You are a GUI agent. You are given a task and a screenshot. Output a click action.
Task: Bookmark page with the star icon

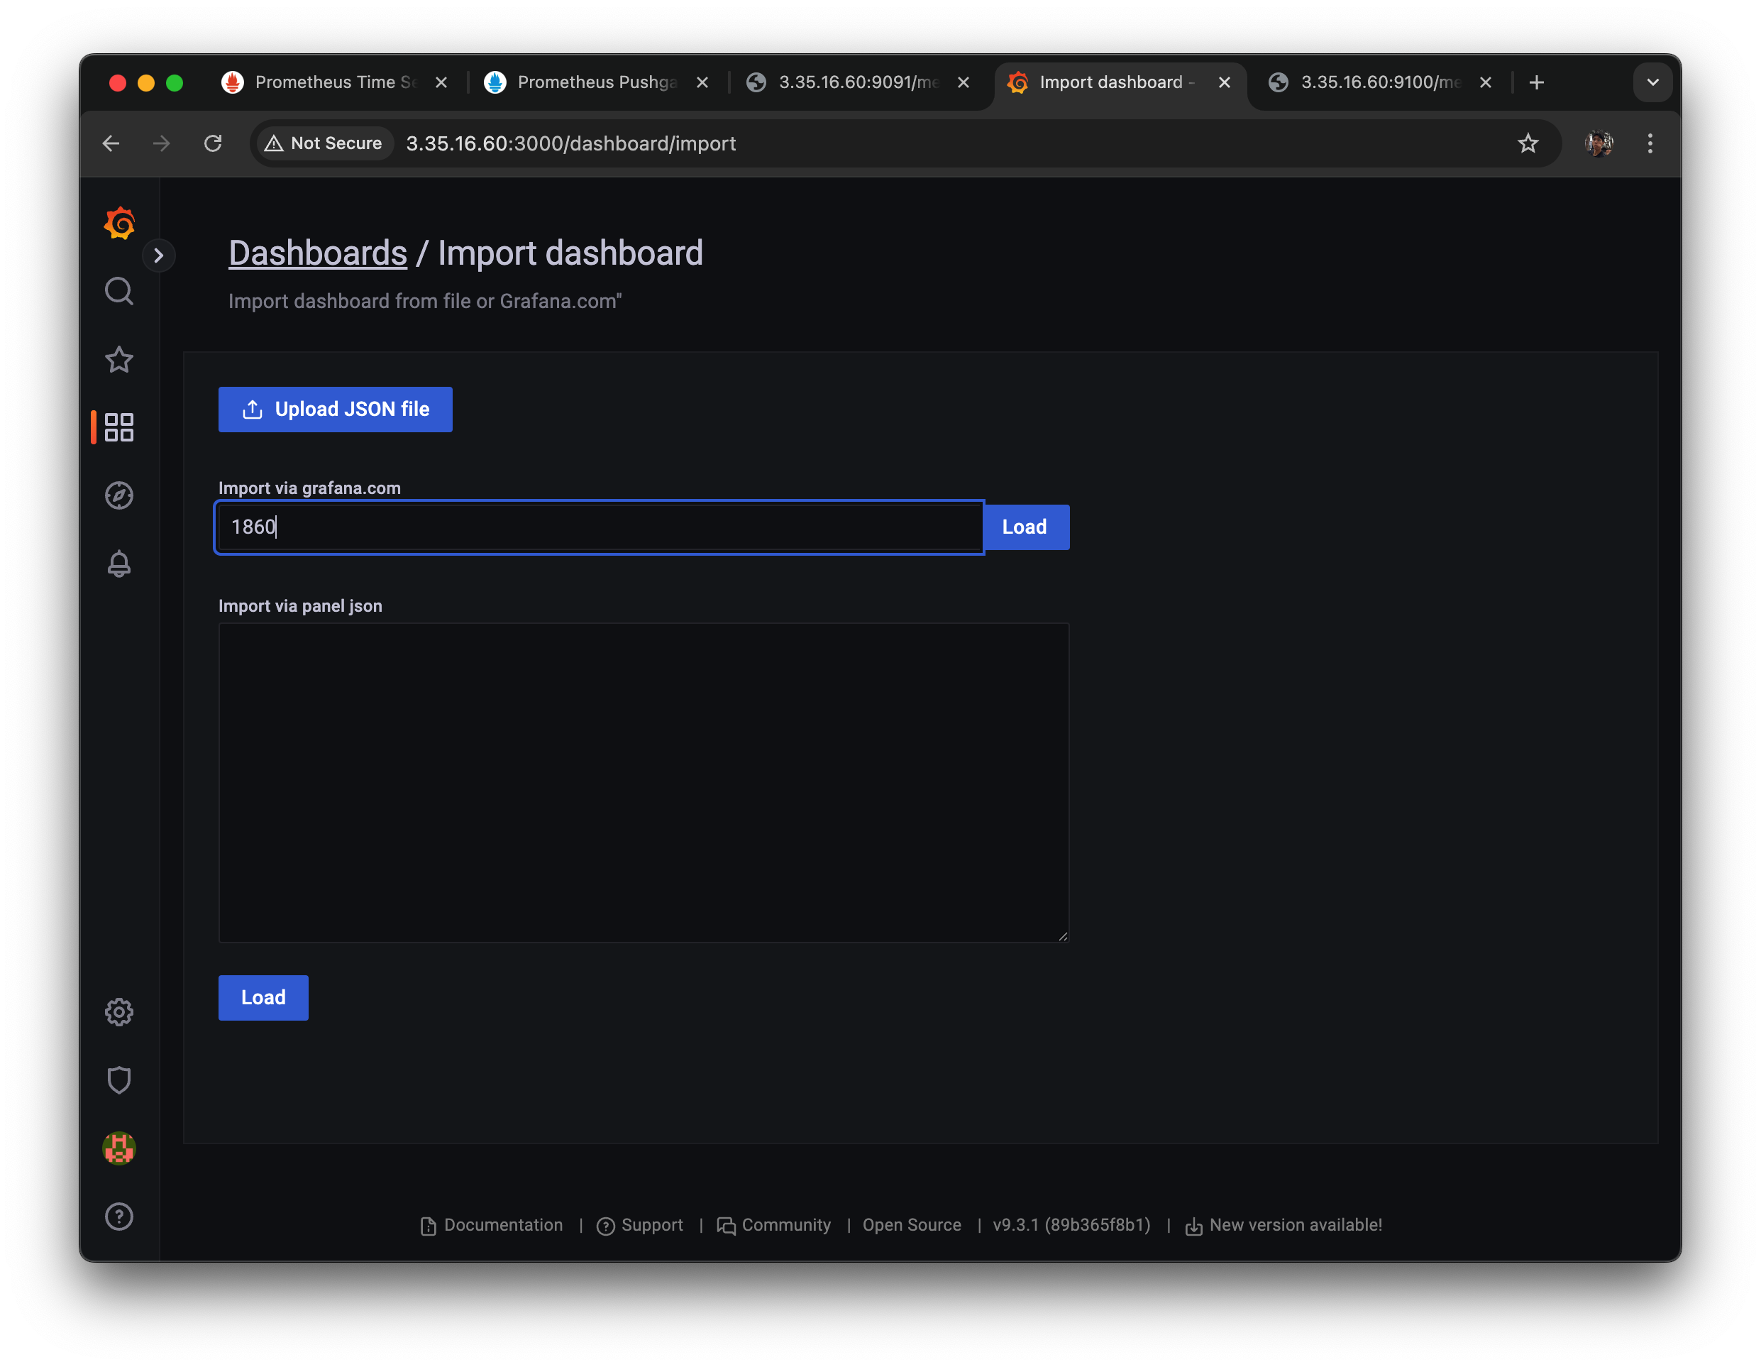pos(1528,143)
